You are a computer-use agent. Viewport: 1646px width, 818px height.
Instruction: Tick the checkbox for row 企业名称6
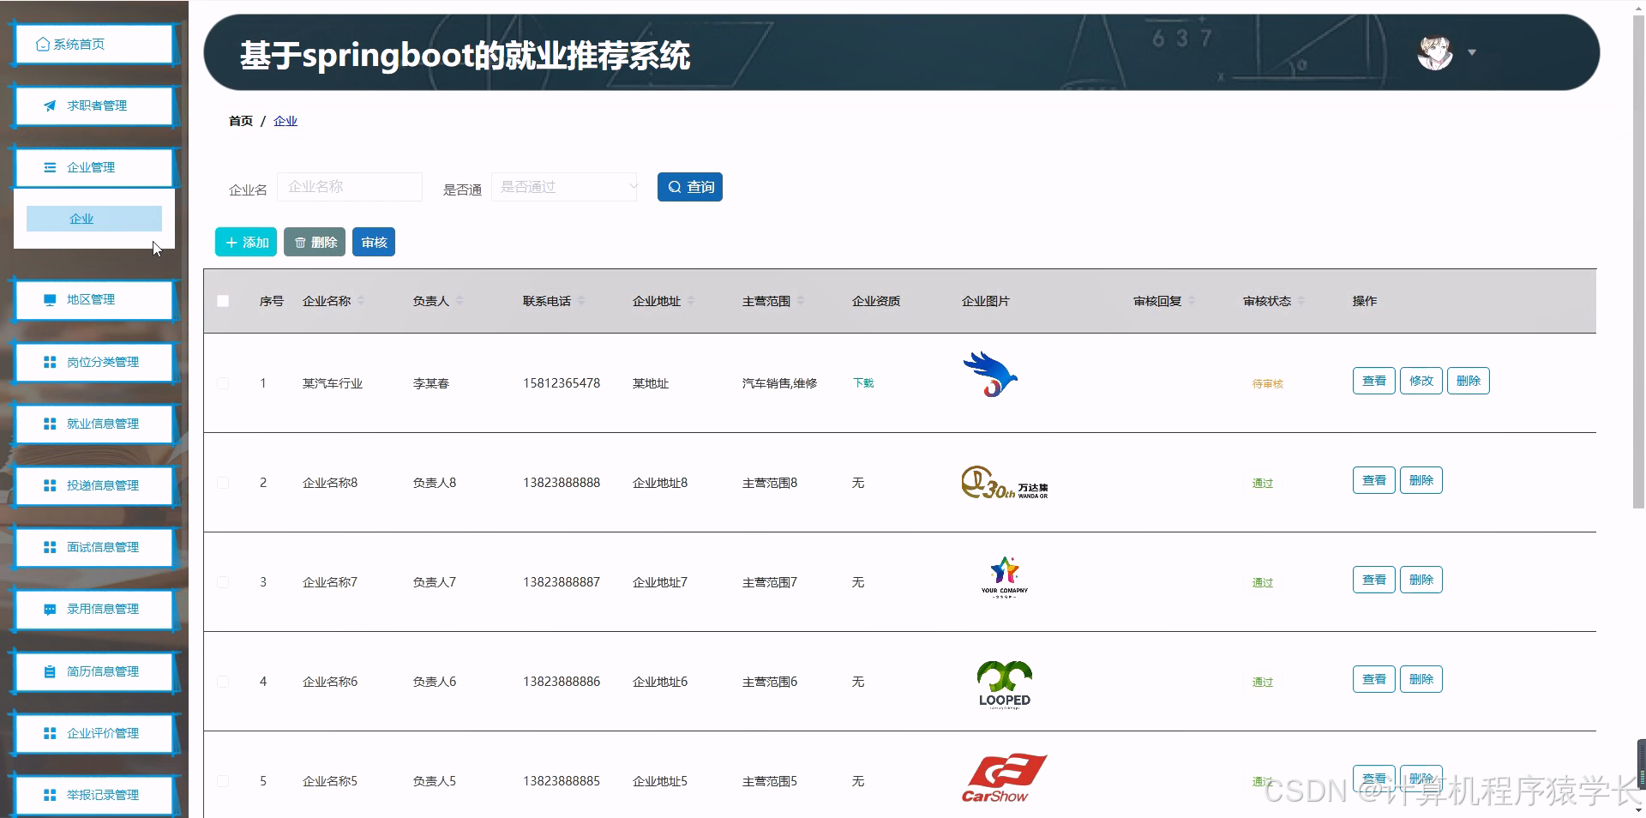(x=223, y=682)
